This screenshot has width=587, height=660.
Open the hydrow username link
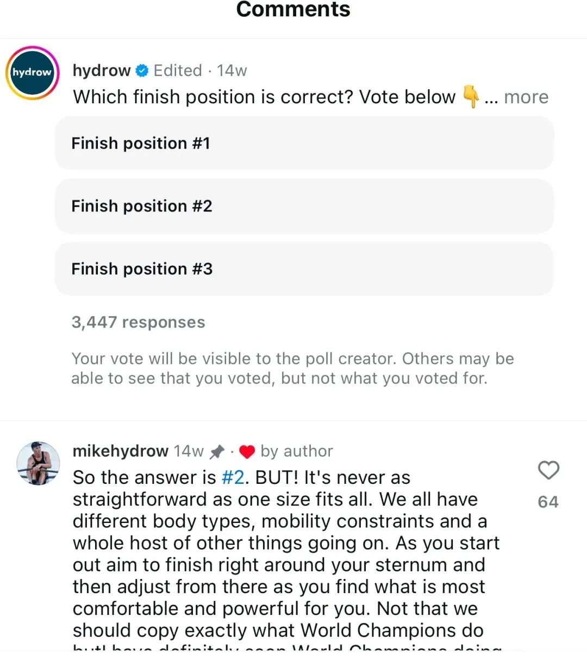[102, 71]
